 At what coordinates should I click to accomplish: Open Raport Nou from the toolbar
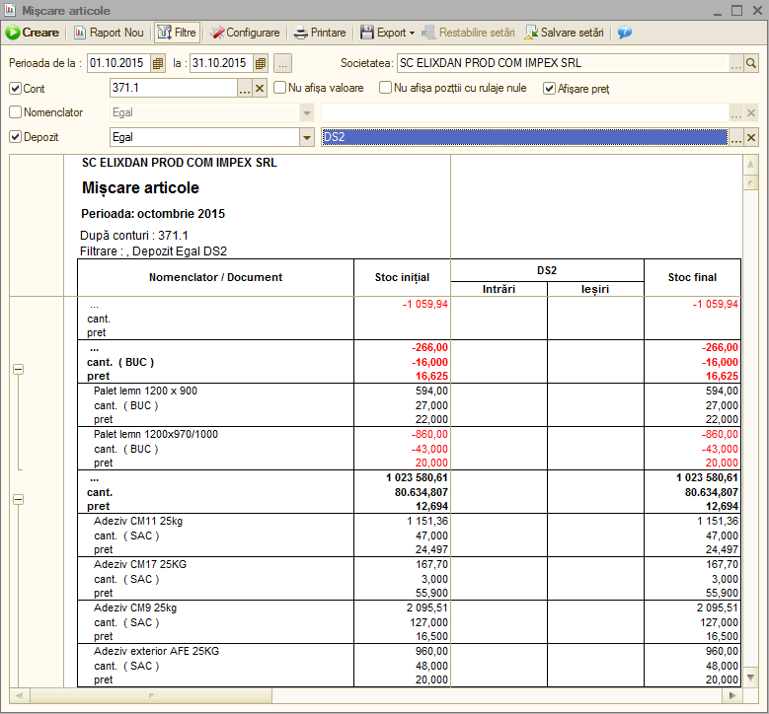109,33
